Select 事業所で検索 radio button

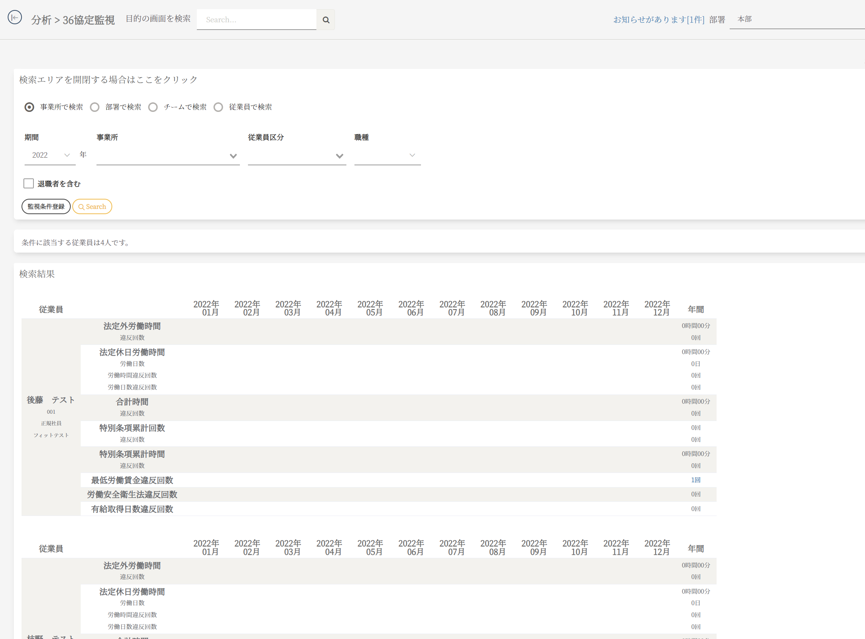point(29,107)
